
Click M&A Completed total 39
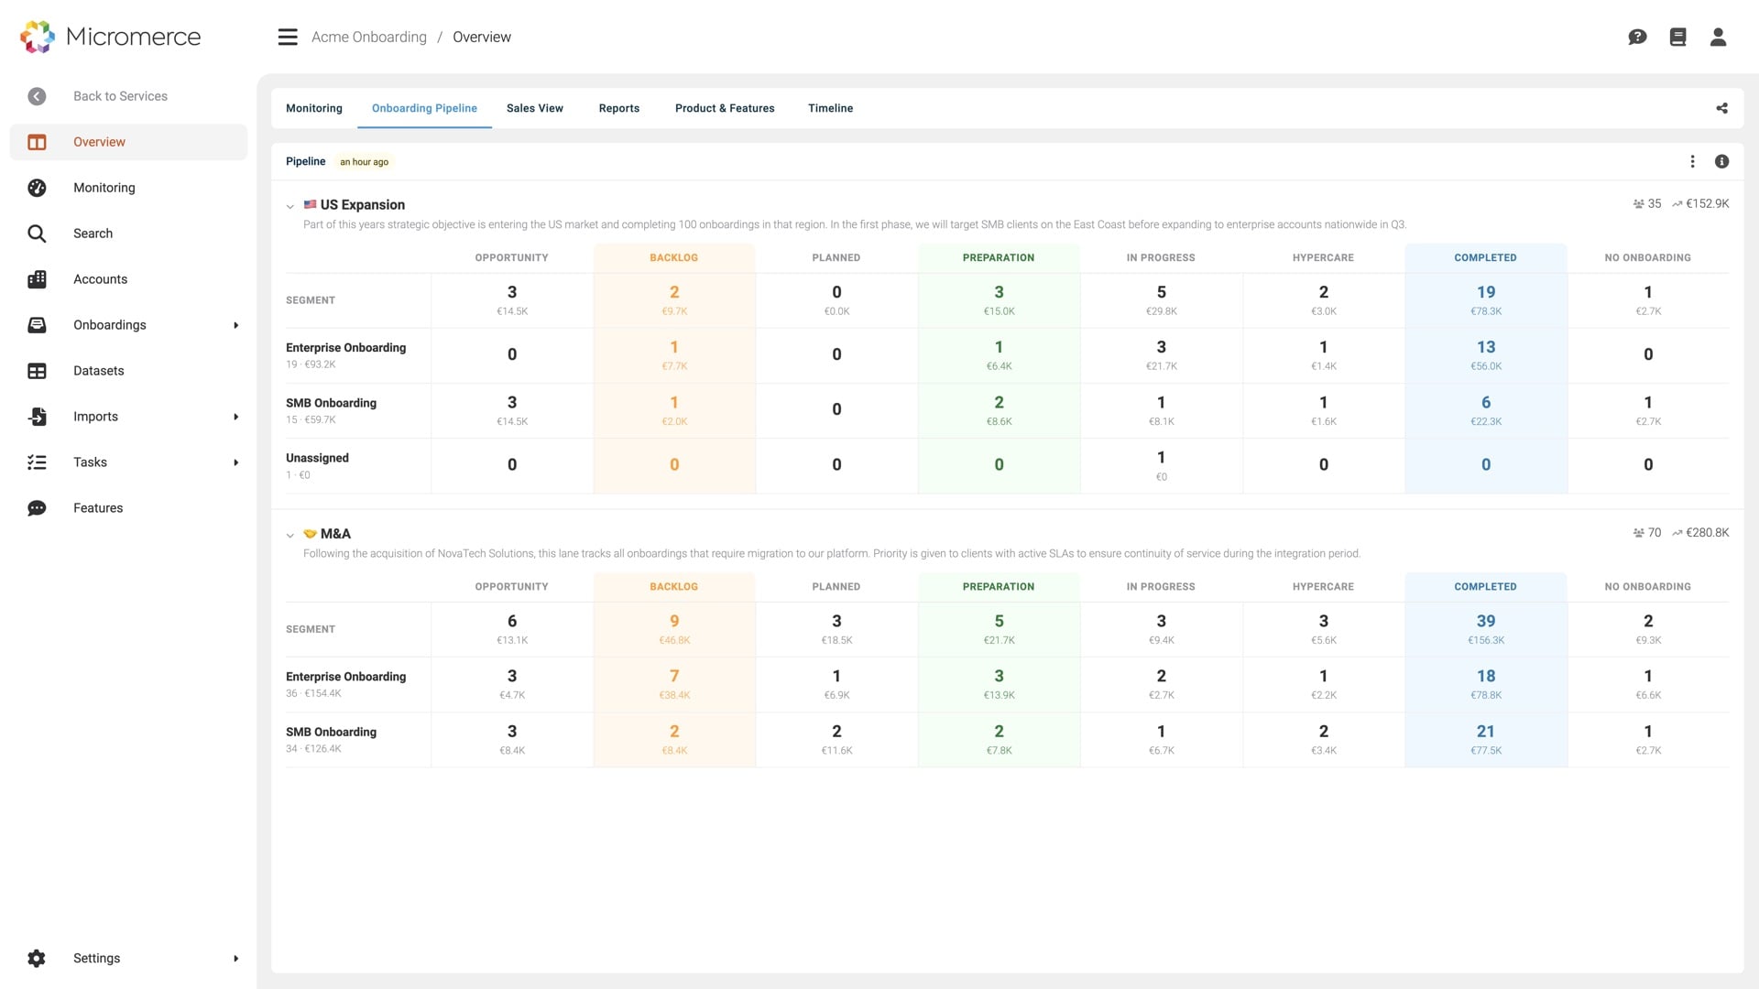tap(1486, 621)
